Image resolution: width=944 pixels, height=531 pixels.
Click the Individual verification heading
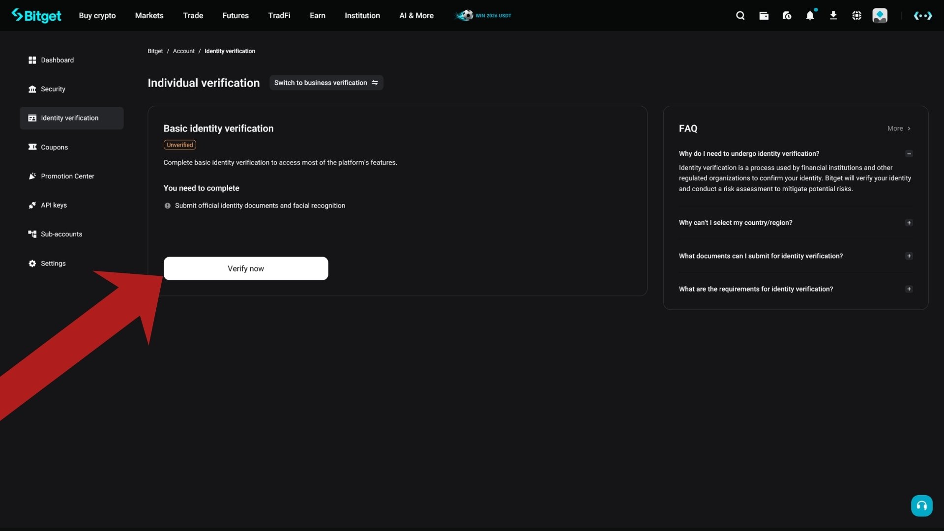[204, 83]
